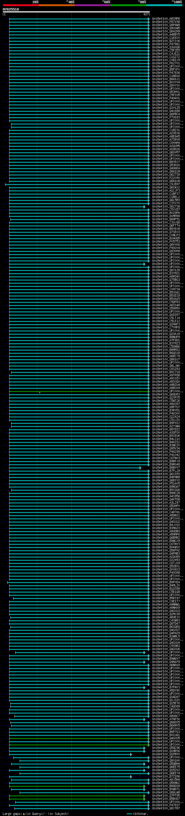Select hit label UniRef100_B9FHI2
185x816 pixels.
click(166, 423)
